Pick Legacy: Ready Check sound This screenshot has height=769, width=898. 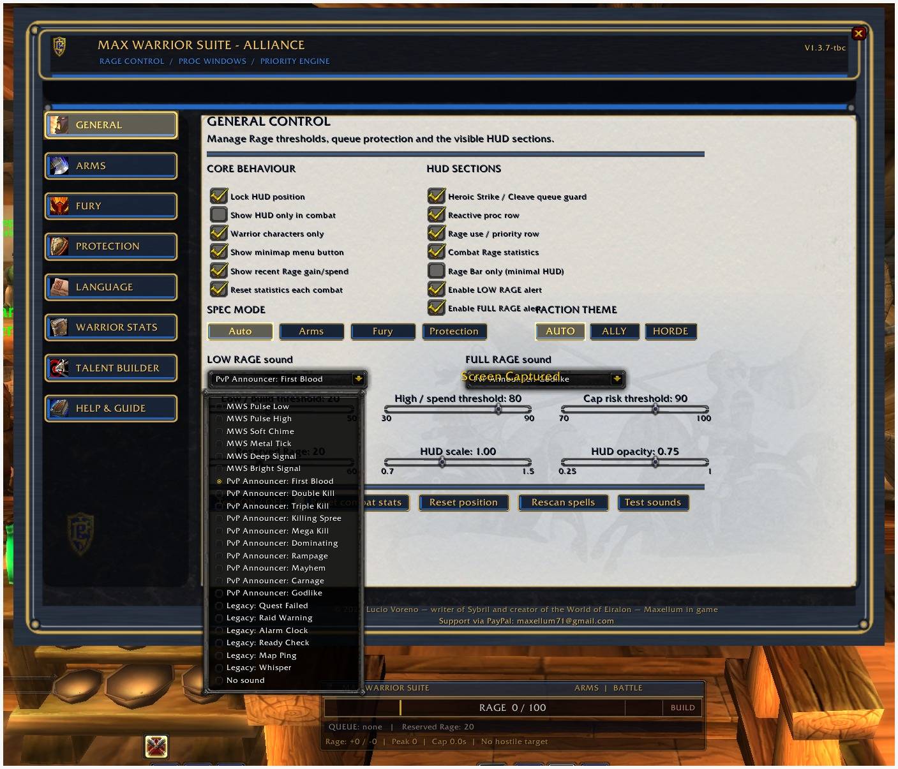pos(285,643)
